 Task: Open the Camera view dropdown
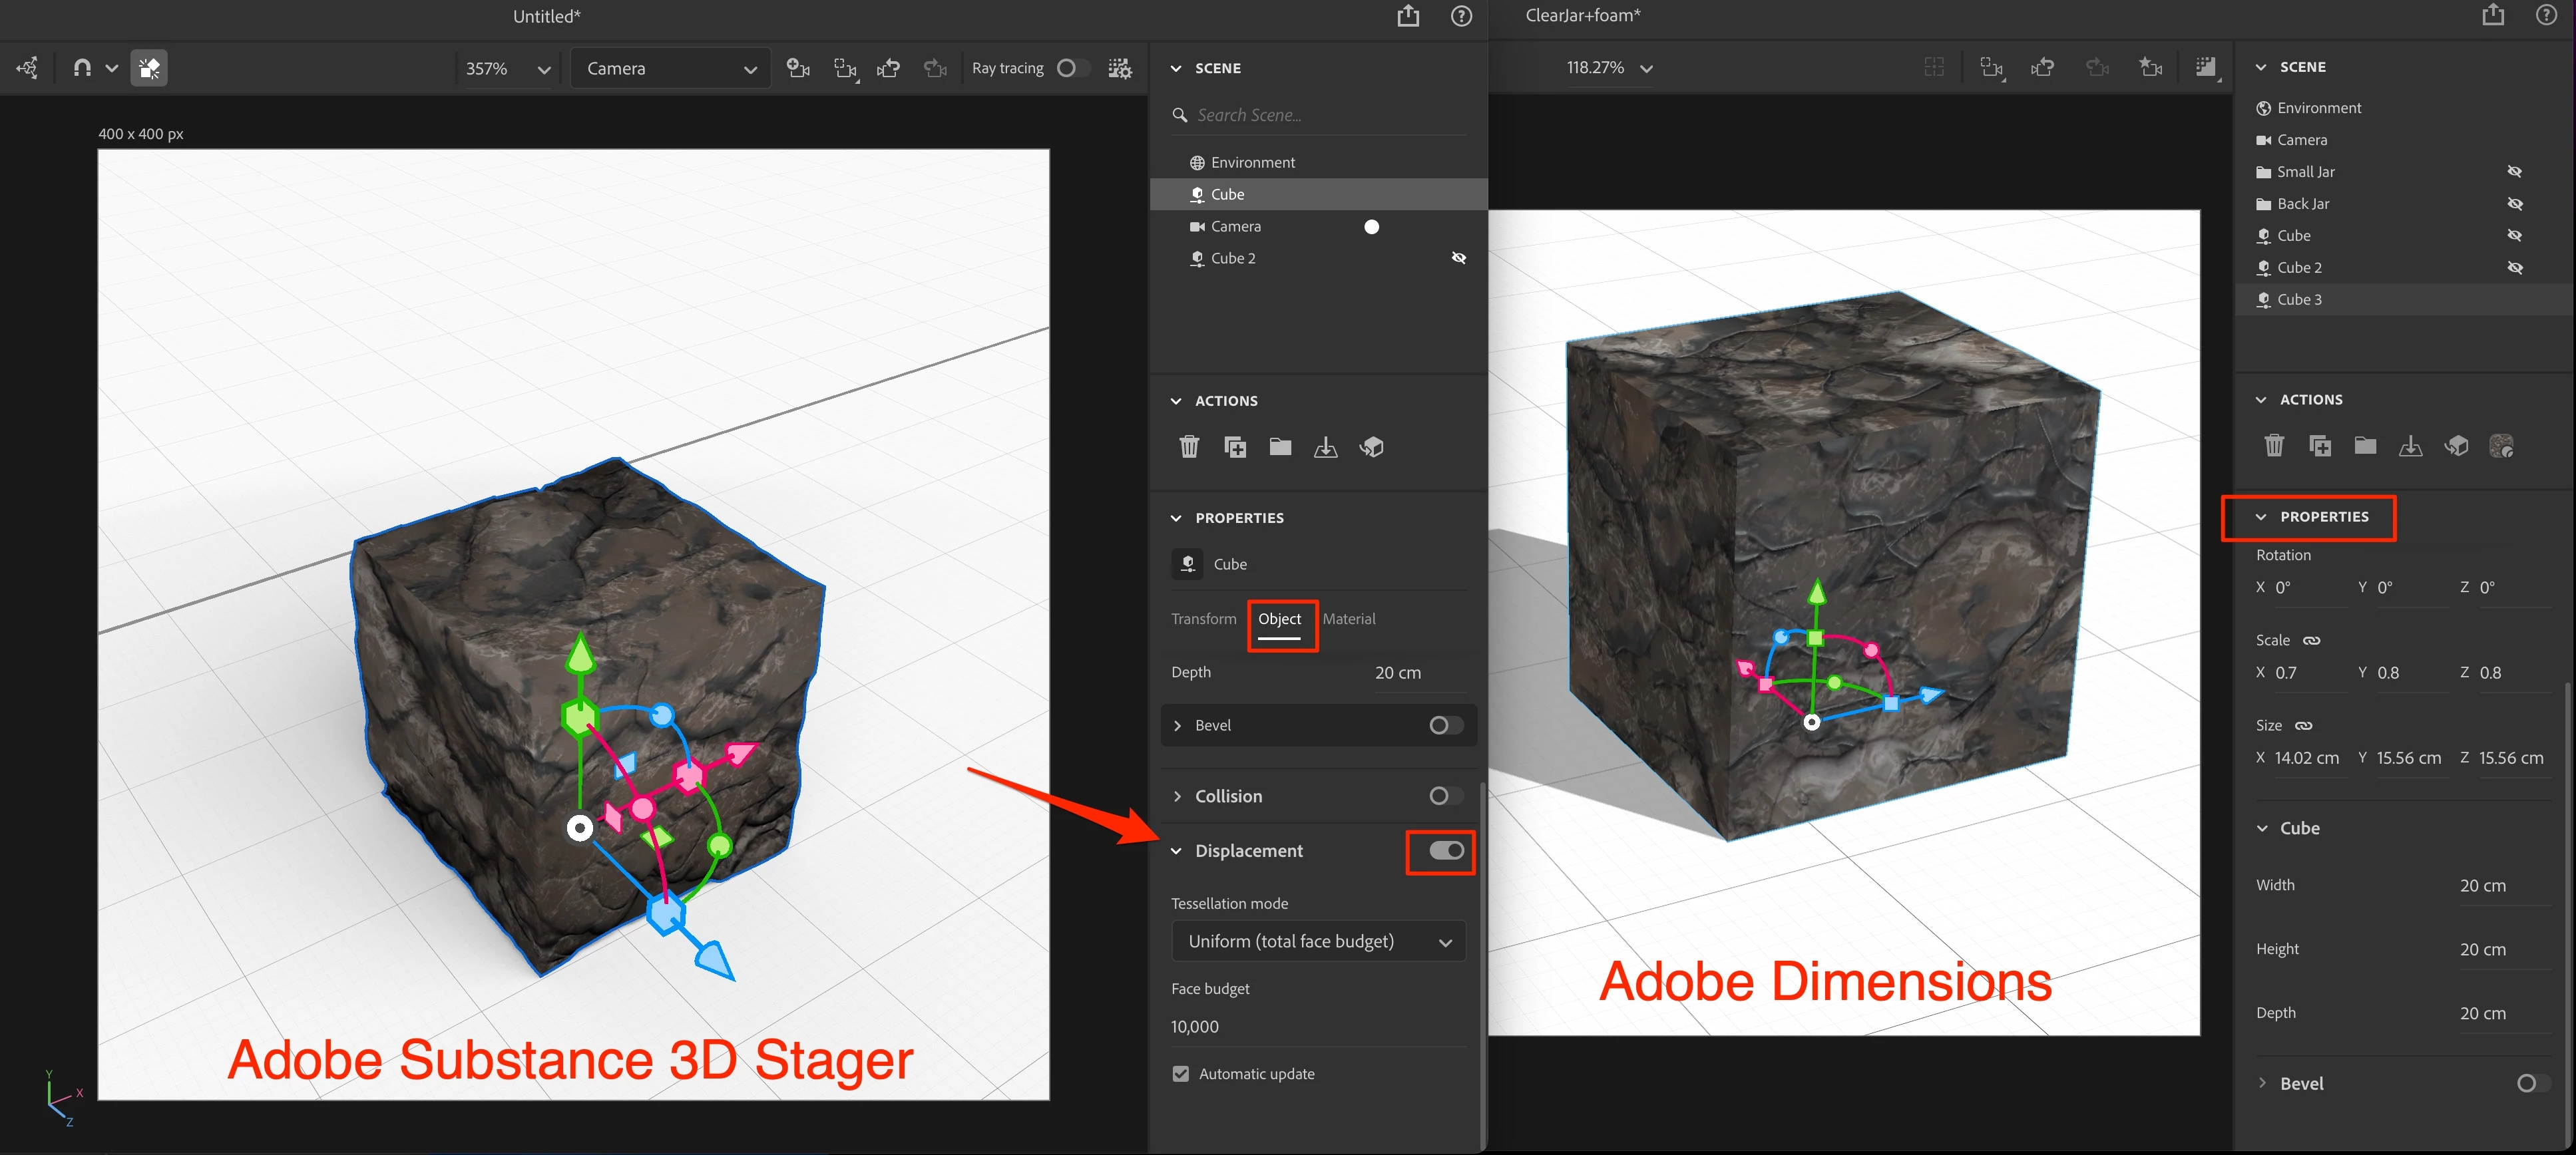click(x=670, y=68)
